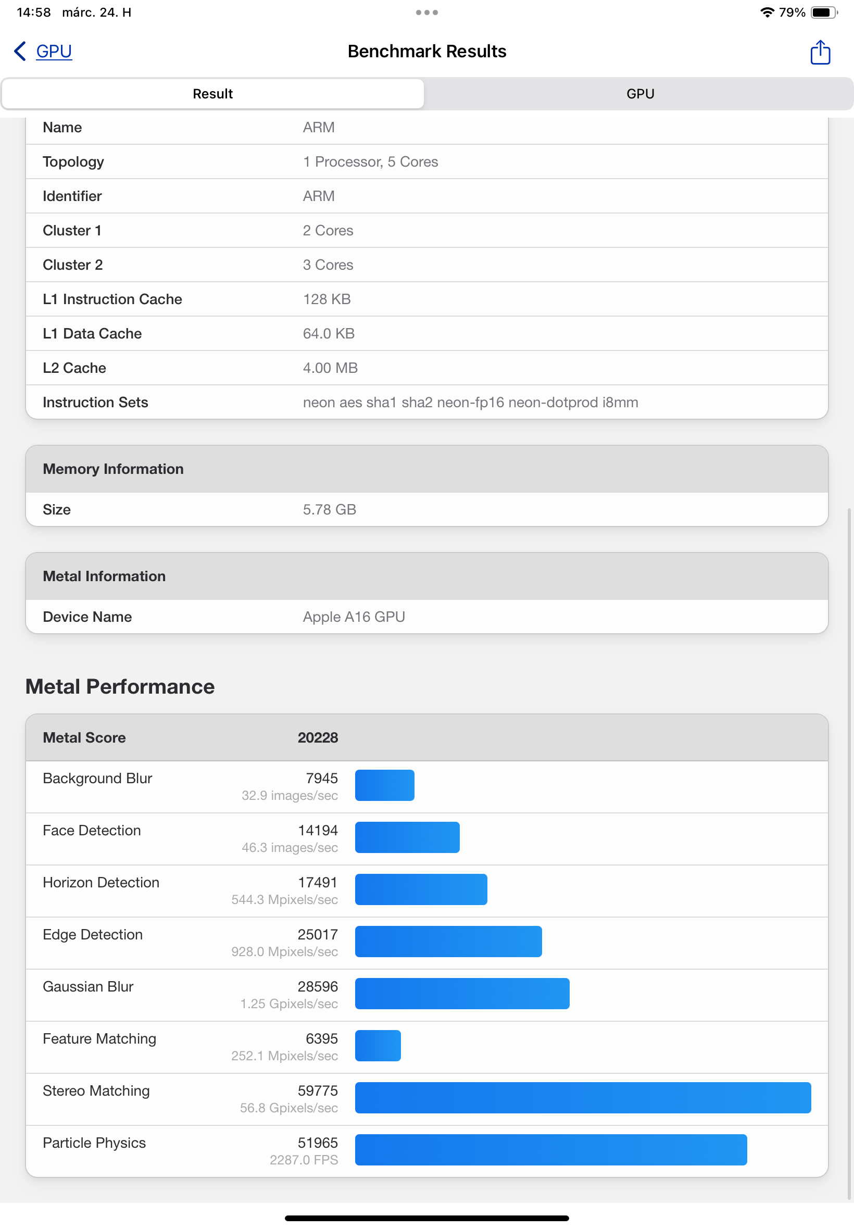Switch to the GPU tab
This screenshot has width=854, height=1229.
pyautogui.click(x=640, y=94)
